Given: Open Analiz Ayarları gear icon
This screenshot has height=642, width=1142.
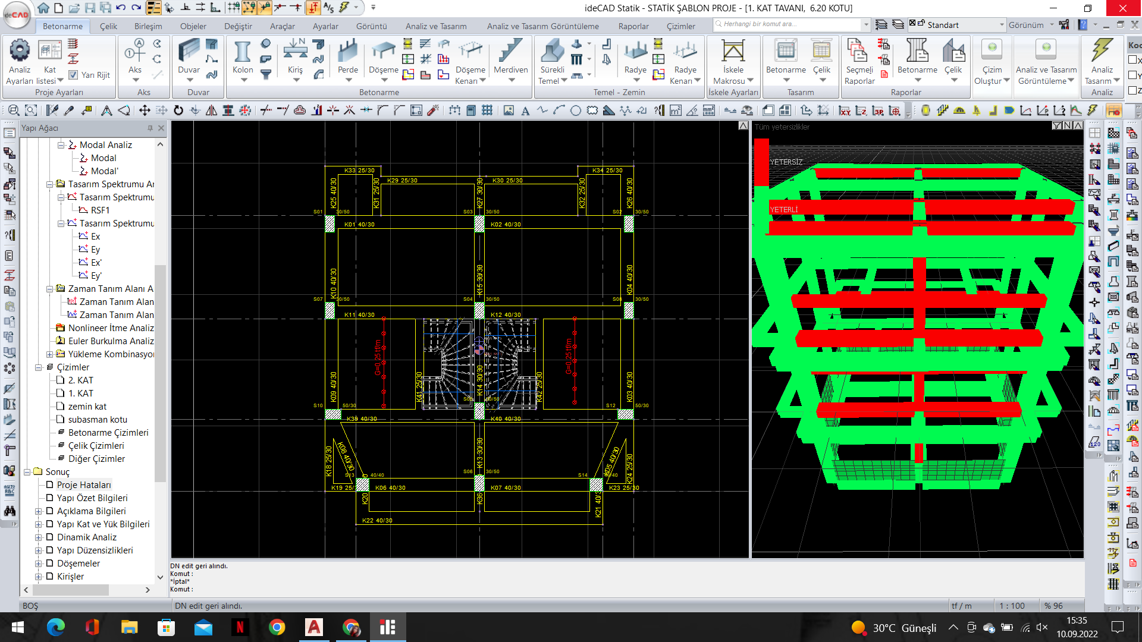Looking at the screenshot, I should [x=20, y=51].
